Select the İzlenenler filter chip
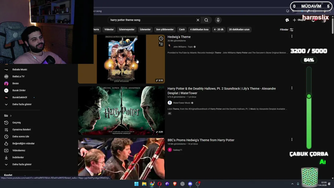Image resolution: width=334 pixels, height=188 pixels. pos(145,30)
